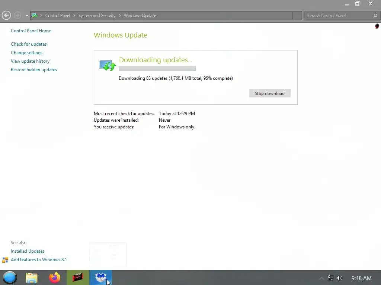Click the help icon at top right
Image resolution: width=381 pixels, height=285 pixels.
pyautogui.click(x=377, y=26)
